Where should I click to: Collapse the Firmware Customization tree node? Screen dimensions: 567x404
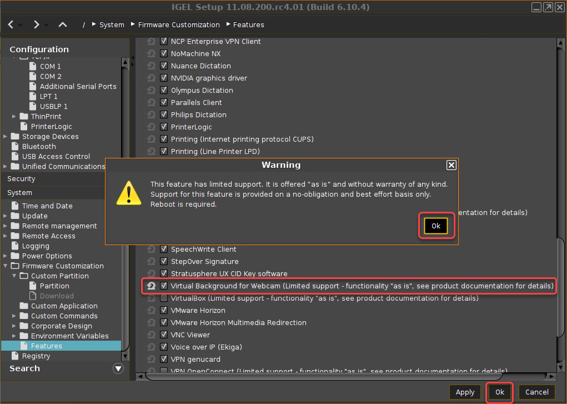[x=5, y=266]
